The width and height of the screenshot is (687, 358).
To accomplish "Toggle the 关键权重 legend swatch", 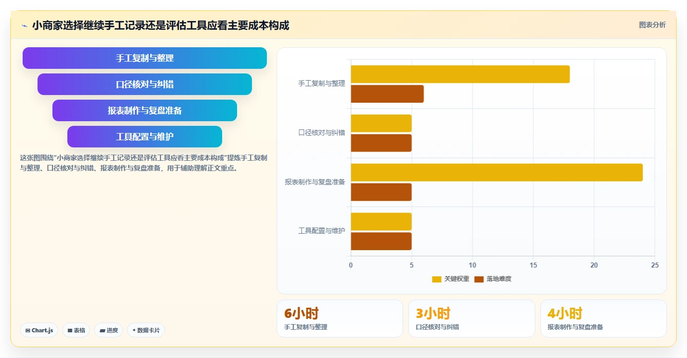I will coord(437,279).
